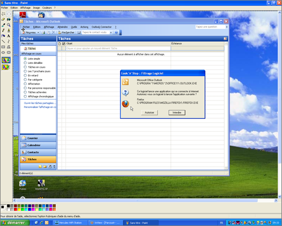The image size is (282, 226).
Task: Open the Fichier menu in Paint
Action: pos(5,8)
